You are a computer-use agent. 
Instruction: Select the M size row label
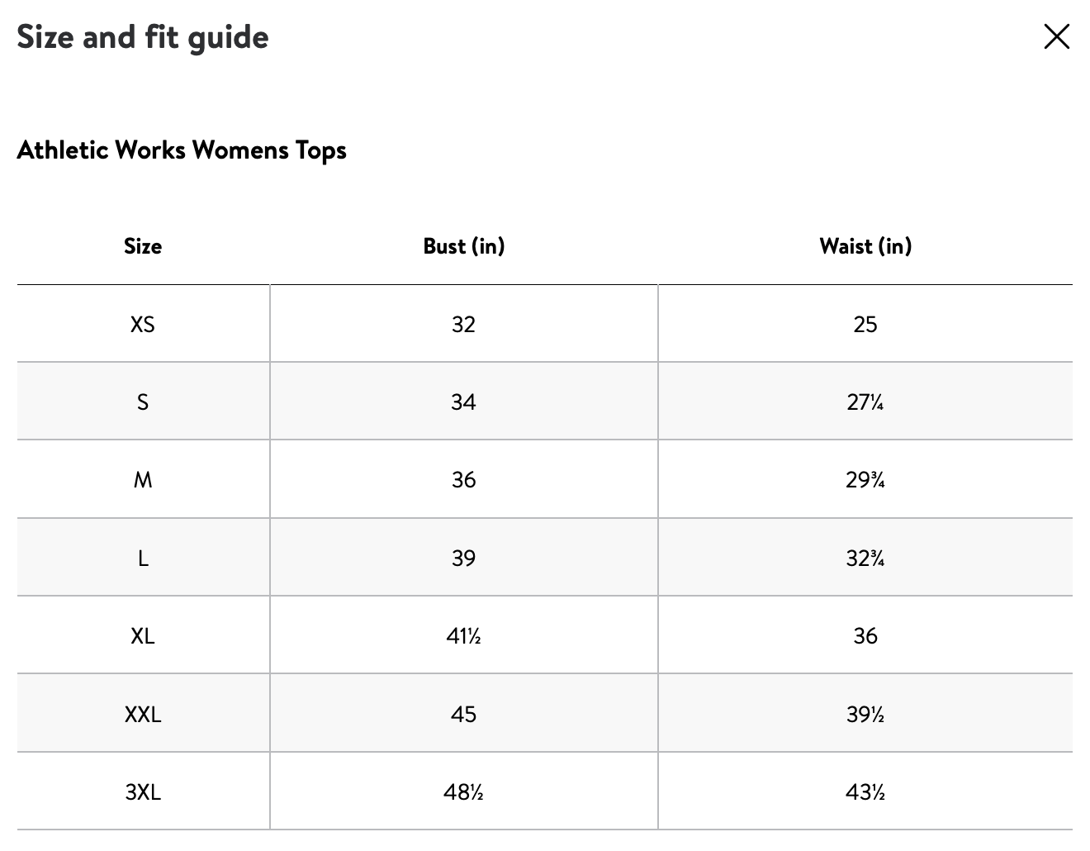pyautogui.click(x=143, y=480)
